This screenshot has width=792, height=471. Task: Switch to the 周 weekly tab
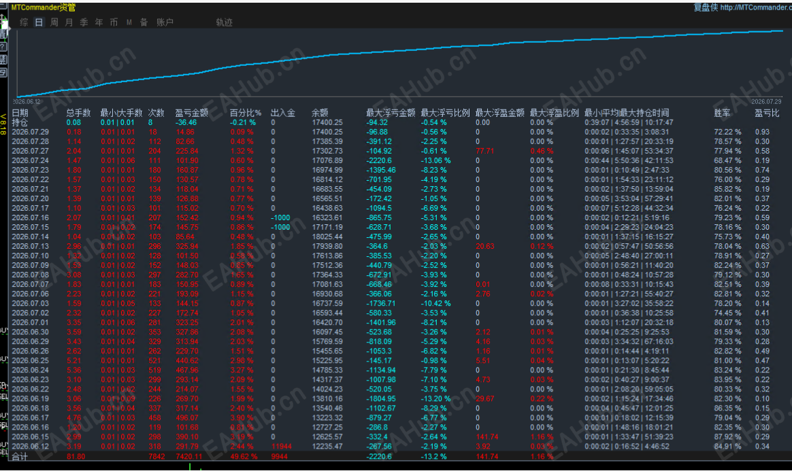pyautogui.click(x=54, y=22)
